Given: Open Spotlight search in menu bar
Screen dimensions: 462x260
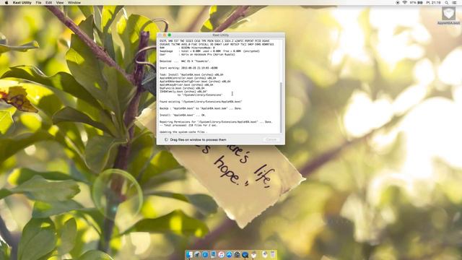Looking at the screenshot, I should tap(447, 2).
